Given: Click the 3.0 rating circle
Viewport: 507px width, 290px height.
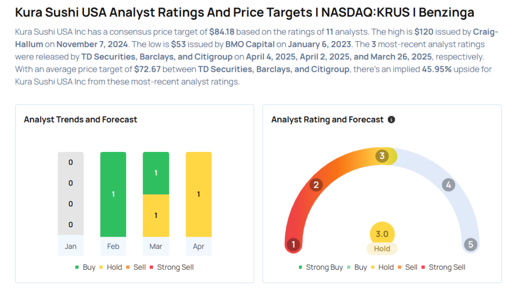Looking at the screenshot, I should tap(382, 234).
